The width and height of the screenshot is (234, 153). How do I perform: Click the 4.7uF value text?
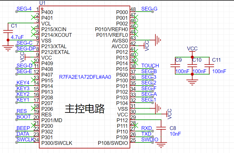[x=17, y=37]
